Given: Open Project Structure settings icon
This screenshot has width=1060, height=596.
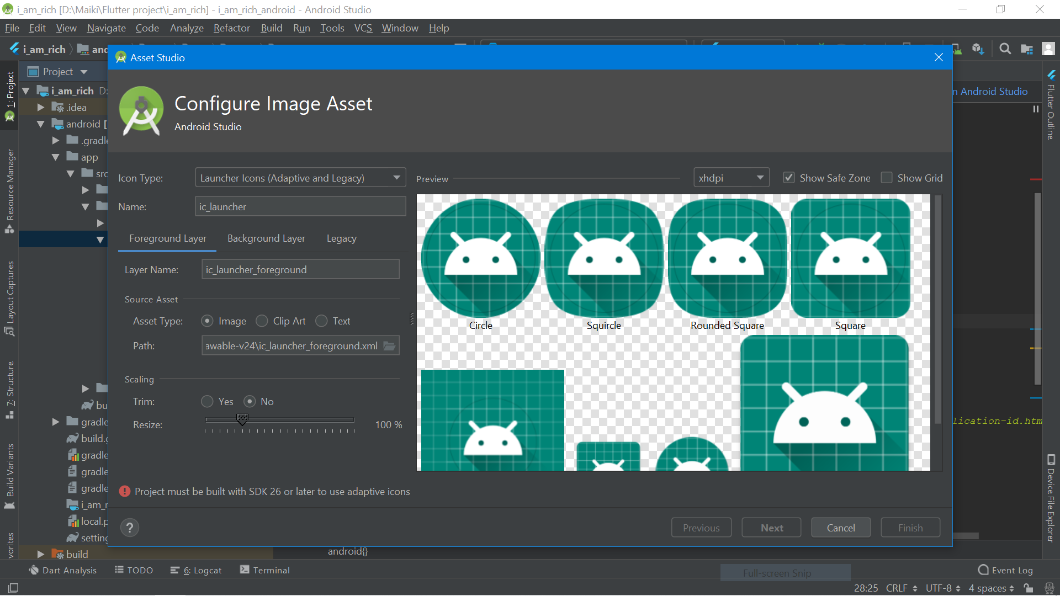Looking at the screenshot, I should (1026, 49).
